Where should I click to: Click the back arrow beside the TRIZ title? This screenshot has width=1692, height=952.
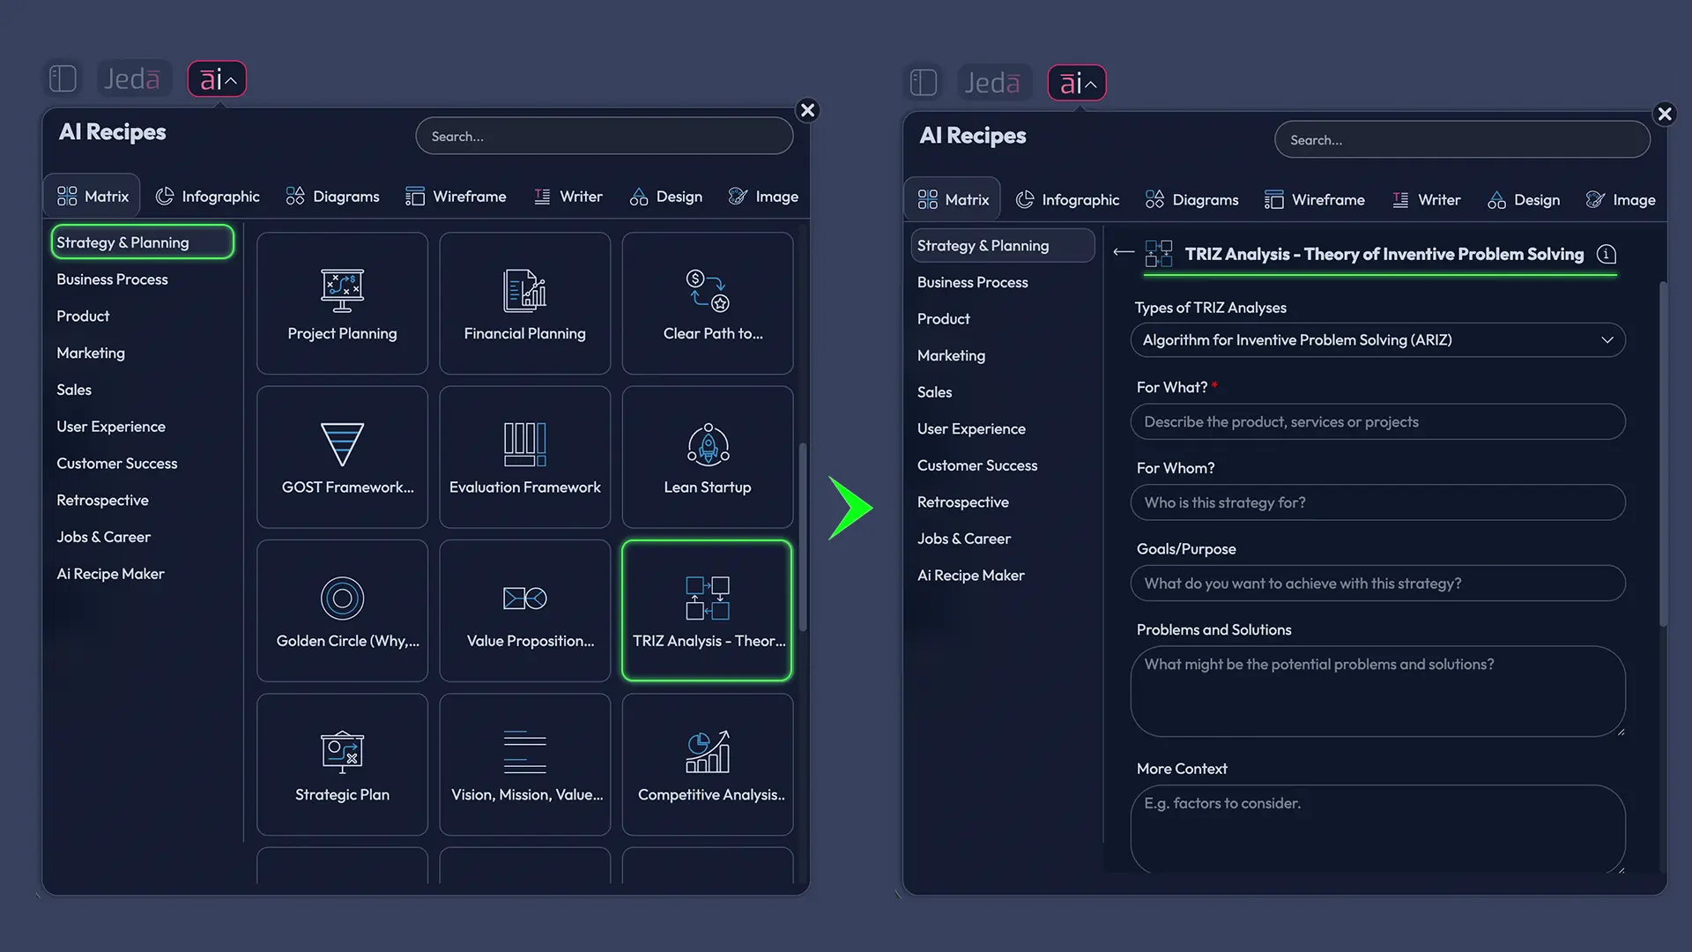pyautogui.click(x=1123, y=253)
